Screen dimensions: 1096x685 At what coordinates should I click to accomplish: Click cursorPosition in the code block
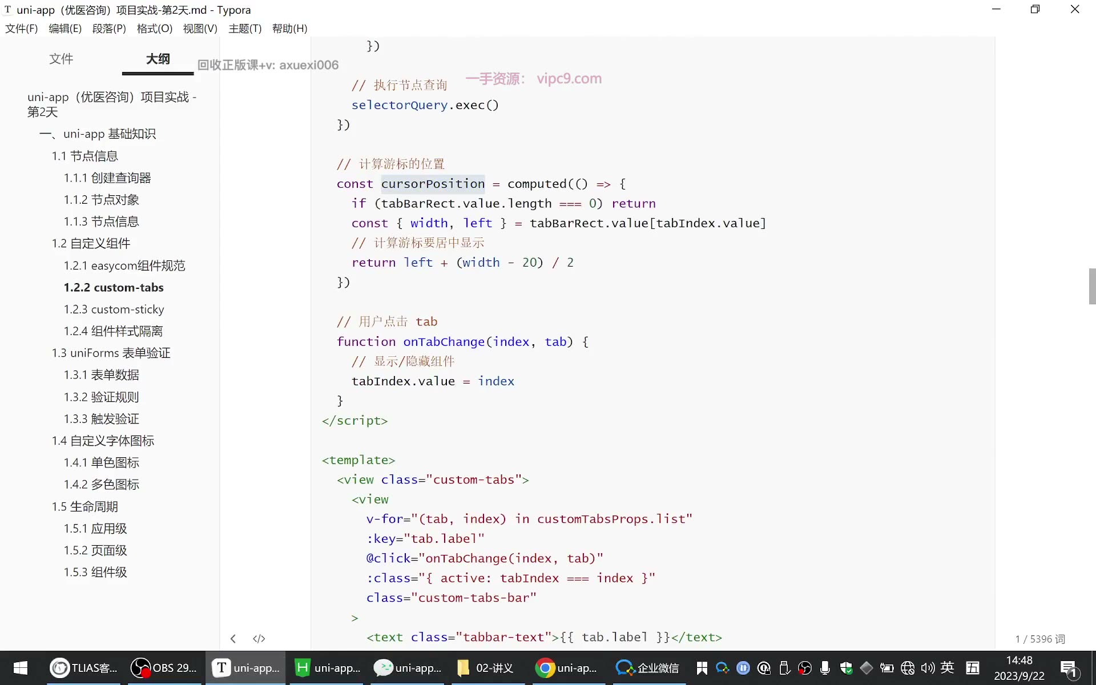pos(433,184)
